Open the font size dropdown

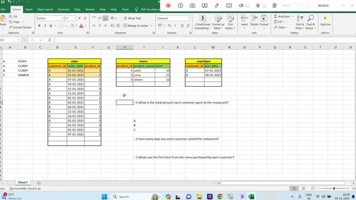(74, 18)
